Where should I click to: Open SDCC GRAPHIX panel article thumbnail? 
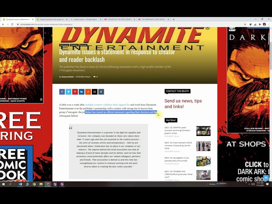tap(203, 130)
